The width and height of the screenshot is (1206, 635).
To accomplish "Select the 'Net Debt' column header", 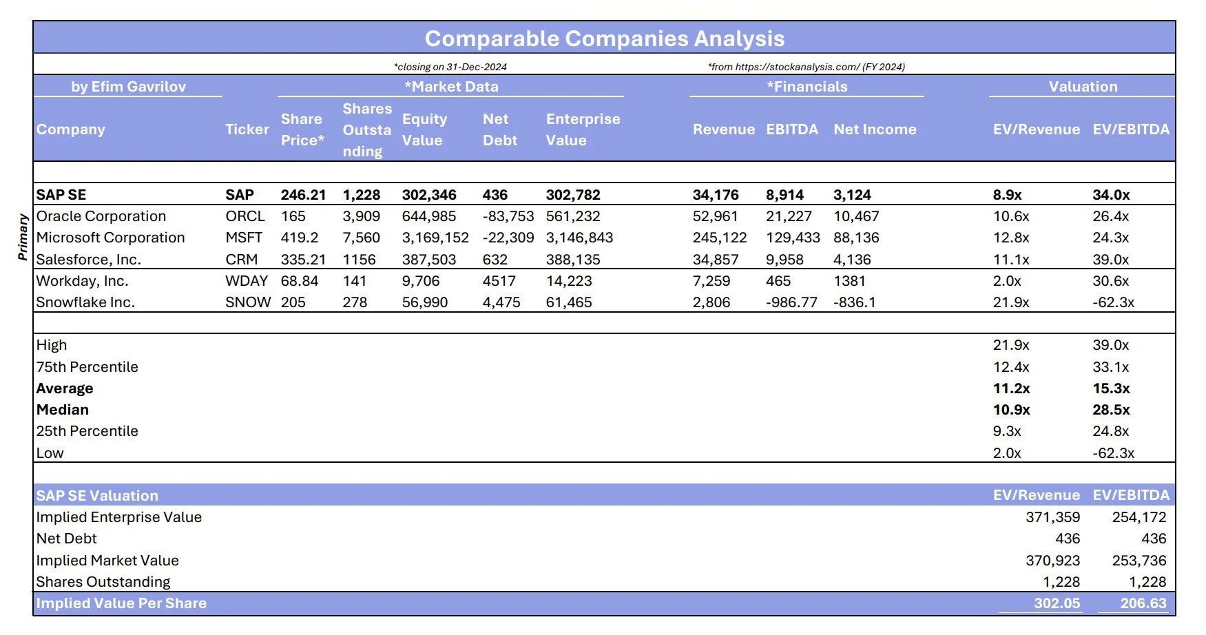I will pyautogui.click(x=500, y=129).
